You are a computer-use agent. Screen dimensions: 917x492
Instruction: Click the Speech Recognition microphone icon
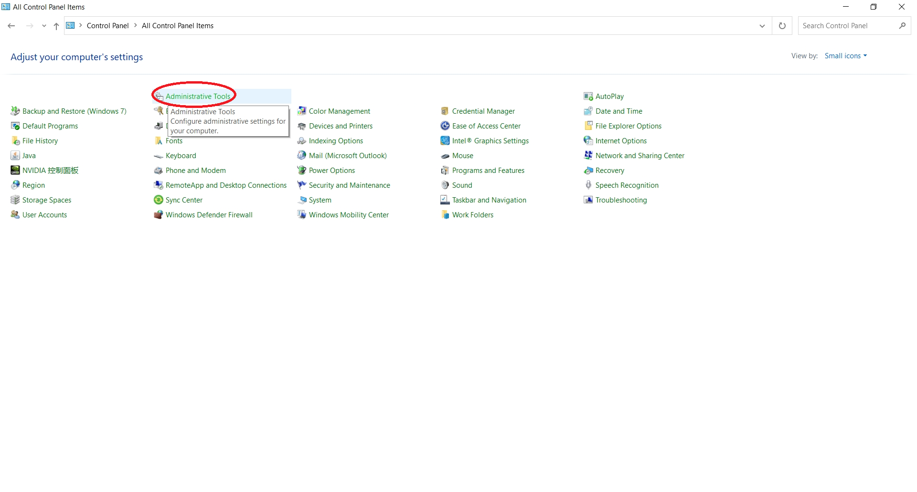click(588, 185)
